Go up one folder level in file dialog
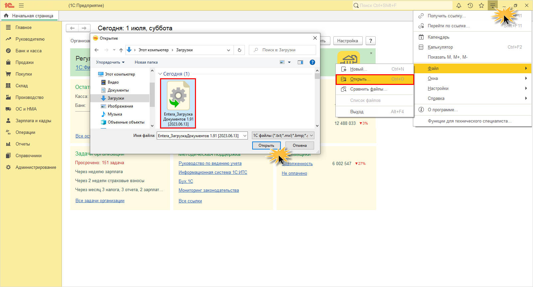The image size is (533, 287). [121, 50]
